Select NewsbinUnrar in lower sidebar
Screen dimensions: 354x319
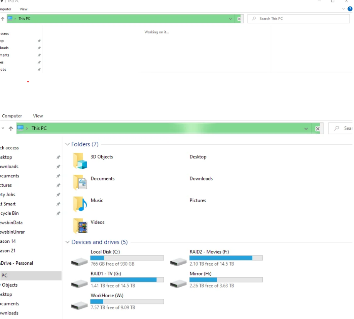(x=12, y=232)
